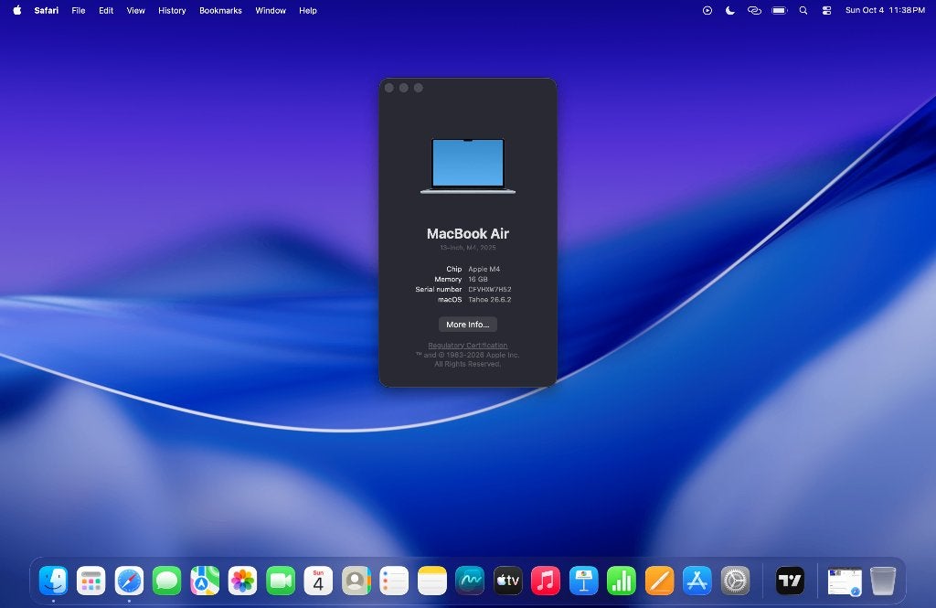The image size is (936, 608).
Task: Launch Safari compass icon in Dock
Action: [129, 581]
